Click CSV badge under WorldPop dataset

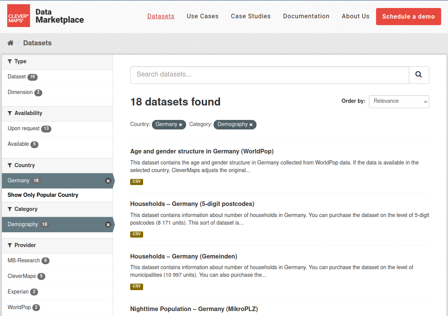[x=136, y=182]
